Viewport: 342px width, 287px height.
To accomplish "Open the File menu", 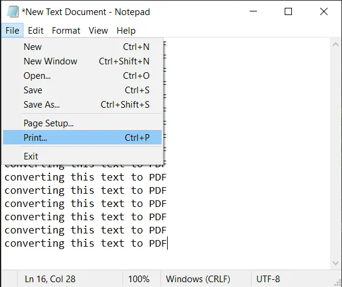I will (12, 31).
